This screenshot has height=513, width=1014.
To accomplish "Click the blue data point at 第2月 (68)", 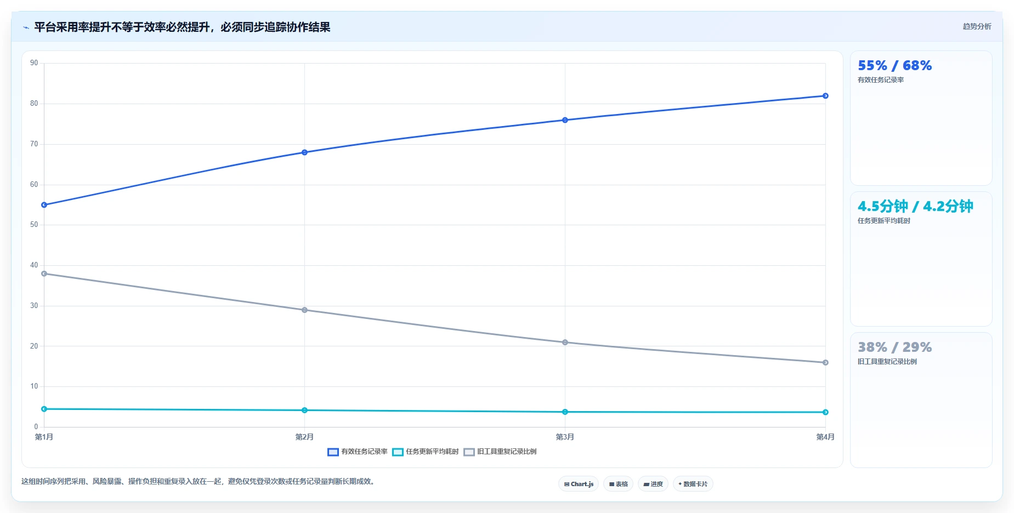I will (304, 152).
